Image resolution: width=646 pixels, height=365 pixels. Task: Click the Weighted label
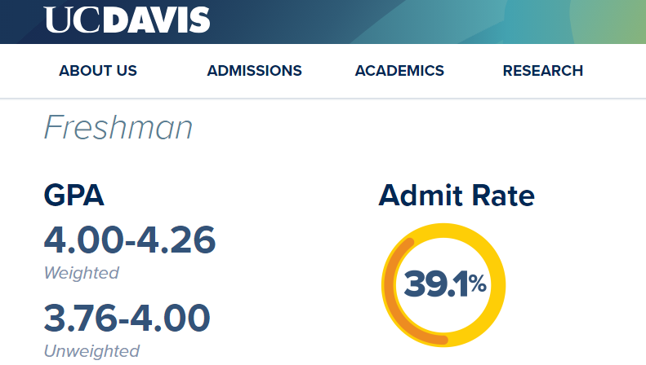[81, 273]
